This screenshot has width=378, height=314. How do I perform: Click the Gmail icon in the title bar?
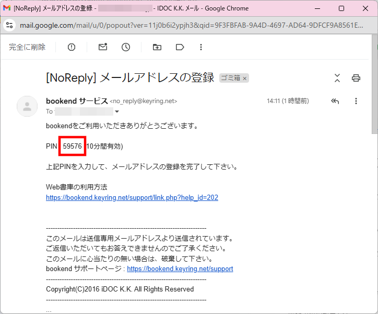(x=7, y=8)
